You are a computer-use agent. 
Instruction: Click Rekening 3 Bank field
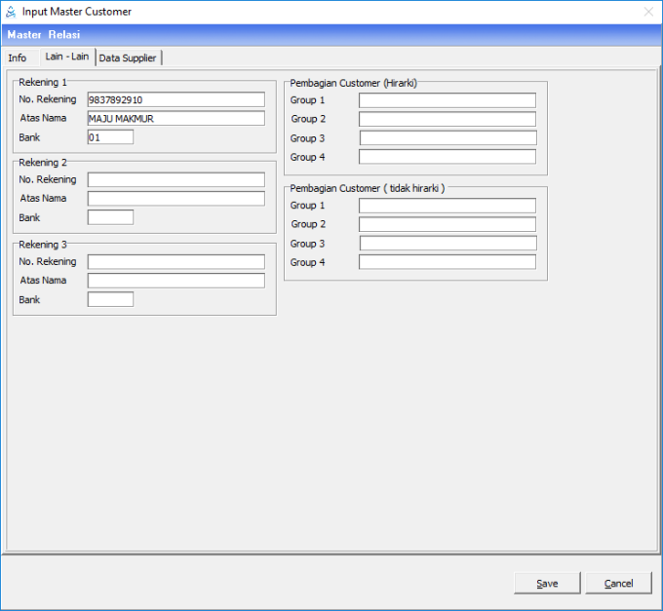[110, 300]
